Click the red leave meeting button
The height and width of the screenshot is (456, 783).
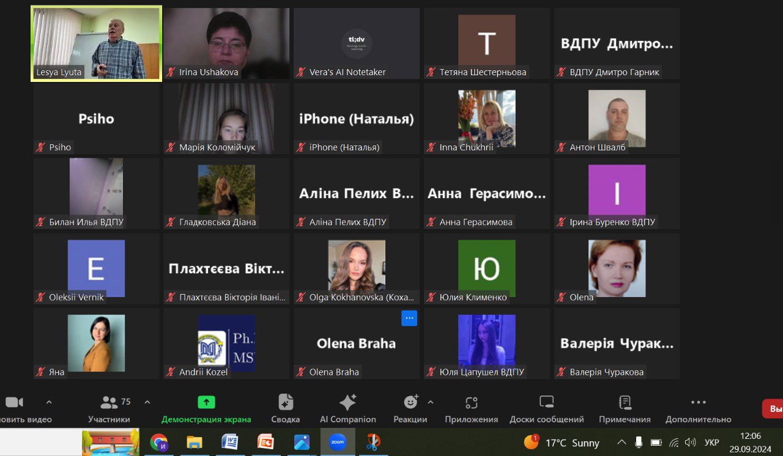[773, 409]
